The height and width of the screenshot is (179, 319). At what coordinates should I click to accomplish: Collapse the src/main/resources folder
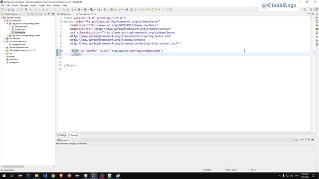tap(4, 41)
